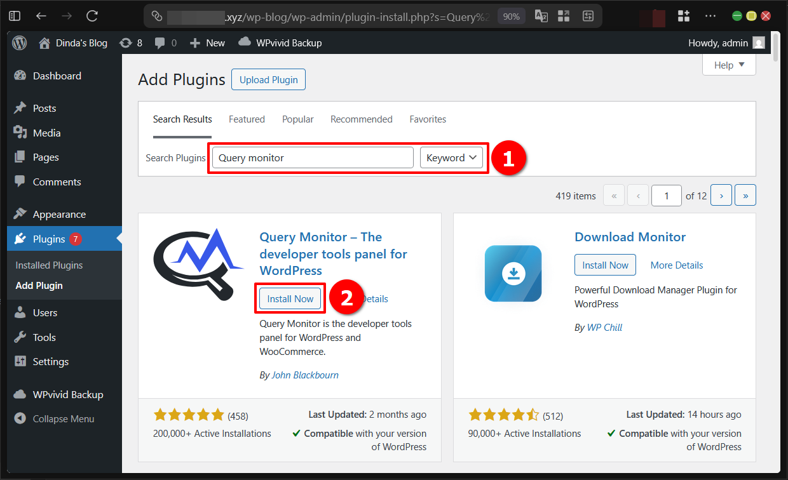
Task: Select the Tools wrench icon in sidebar
Action: pyautogui.click(x=20, y=337)
